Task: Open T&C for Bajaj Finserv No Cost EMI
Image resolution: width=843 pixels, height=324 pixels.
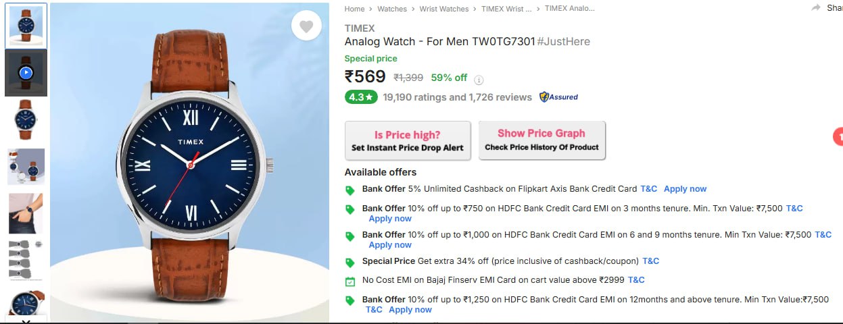Action: click(x=636, y=280)
